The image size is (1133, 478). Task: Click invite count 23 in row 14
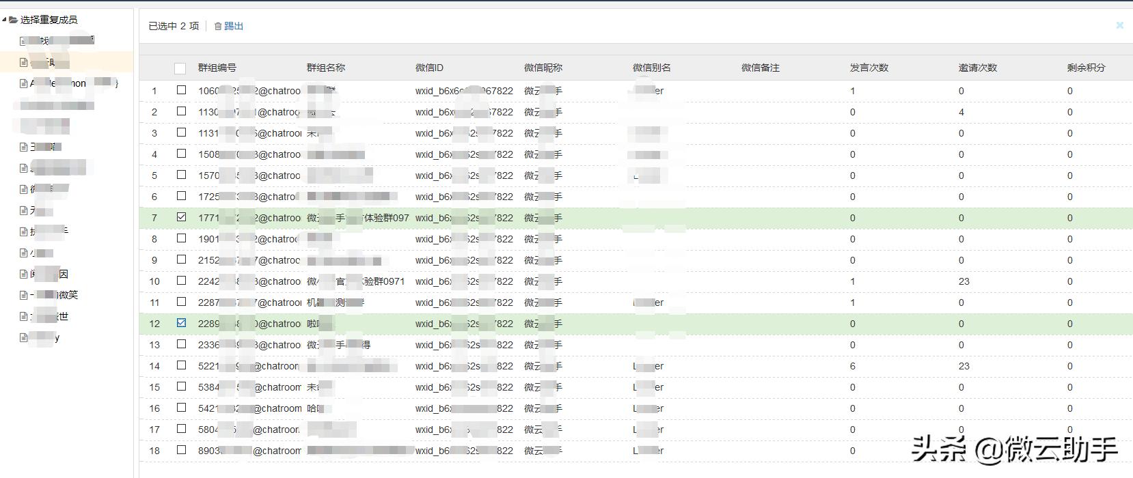point(964,366)
